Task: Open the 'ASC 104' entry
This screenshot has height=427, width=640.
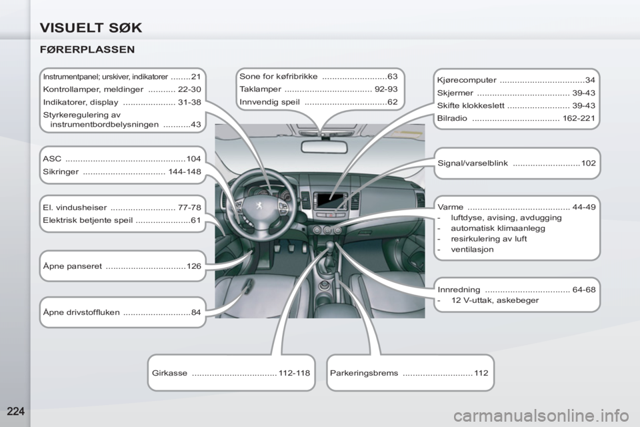Action: coord(122,159)
